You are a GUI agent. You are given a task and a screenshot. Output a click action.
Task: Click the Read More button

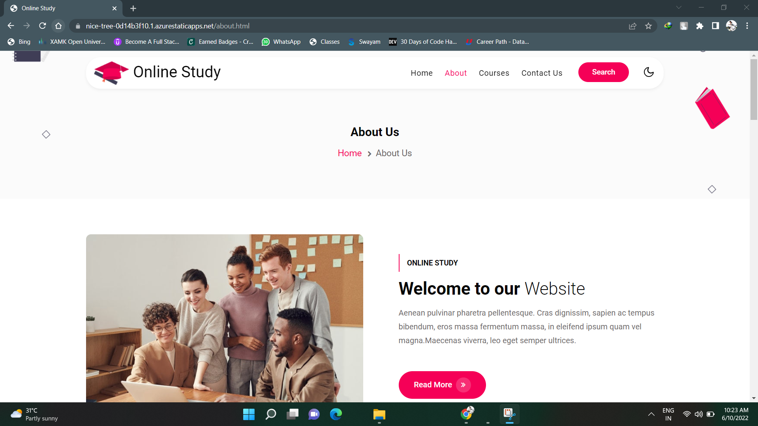[x=442, y=385]
